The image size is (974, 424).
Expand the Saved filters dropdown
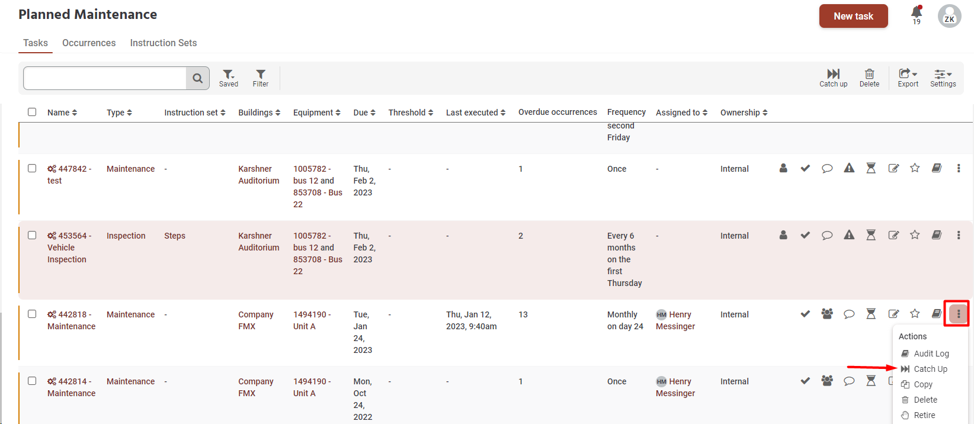point(229,78)
